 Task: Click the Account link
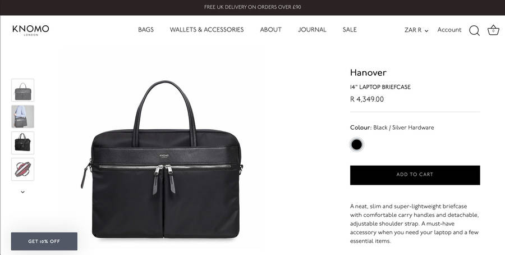[449, 30]
